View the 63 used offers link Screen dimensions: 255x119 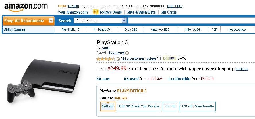(x=131, y=79)
